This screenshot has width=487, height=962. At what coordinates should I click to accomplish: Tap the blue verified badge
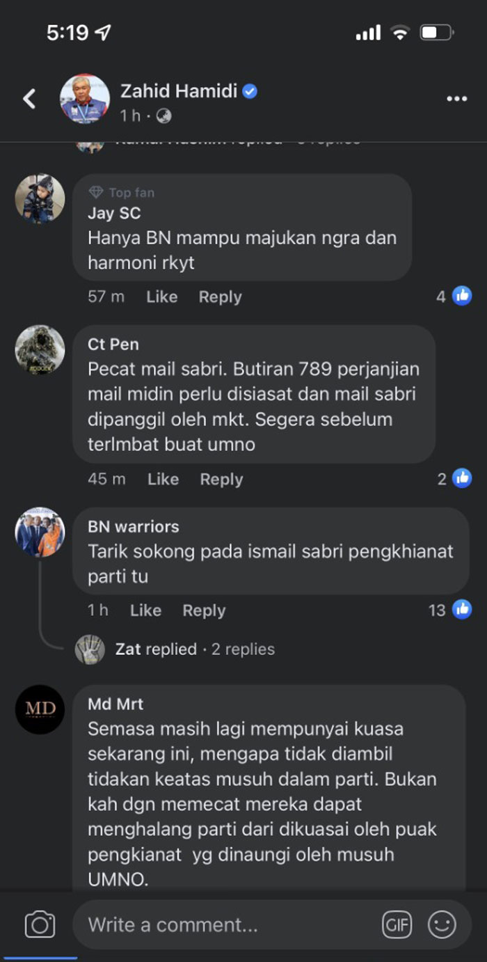[250, 91]
